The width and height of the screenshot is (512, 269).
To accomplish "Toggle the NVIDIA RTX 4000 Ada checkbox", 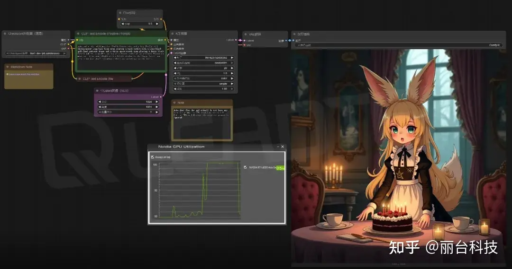I will click(246, 167).
